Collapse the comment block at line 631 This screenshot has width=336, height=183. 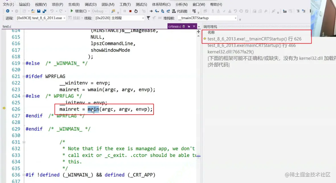[24, 142]
